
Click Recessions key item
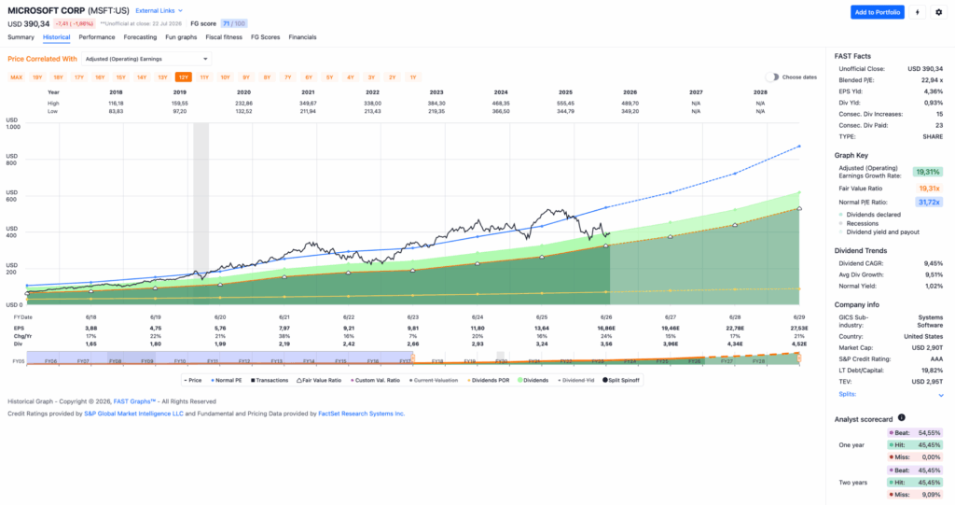tap(858, 223)
